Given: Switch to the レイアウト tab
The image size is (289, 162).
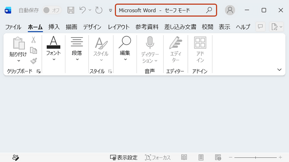Looking at the screenshot, I should (118, 27).
